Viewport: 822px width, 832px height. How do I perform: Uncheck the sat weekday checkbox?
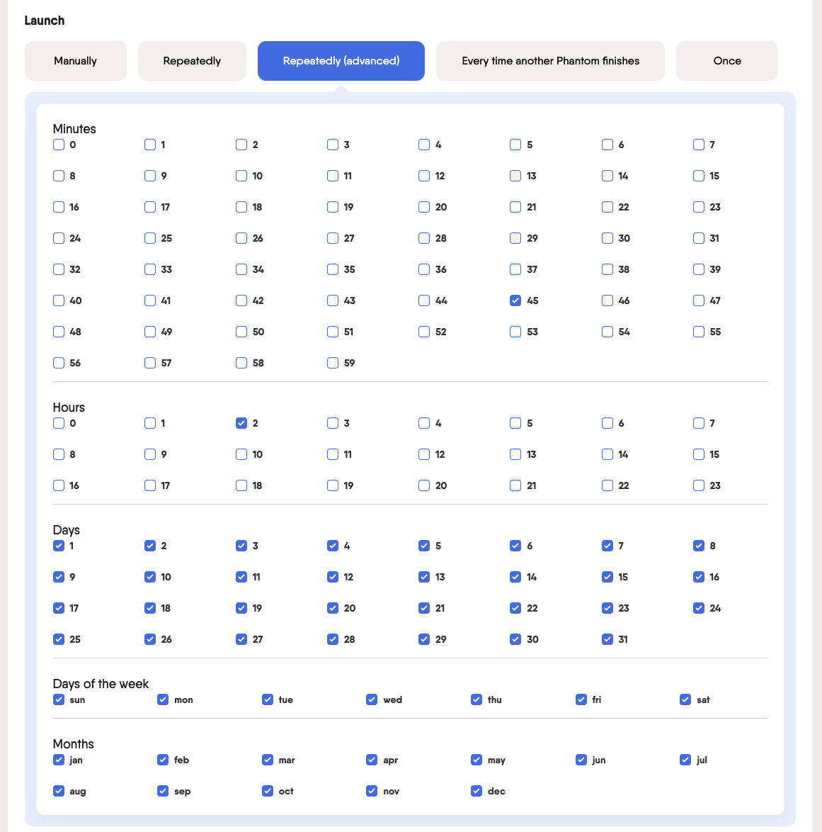(685, 699)
